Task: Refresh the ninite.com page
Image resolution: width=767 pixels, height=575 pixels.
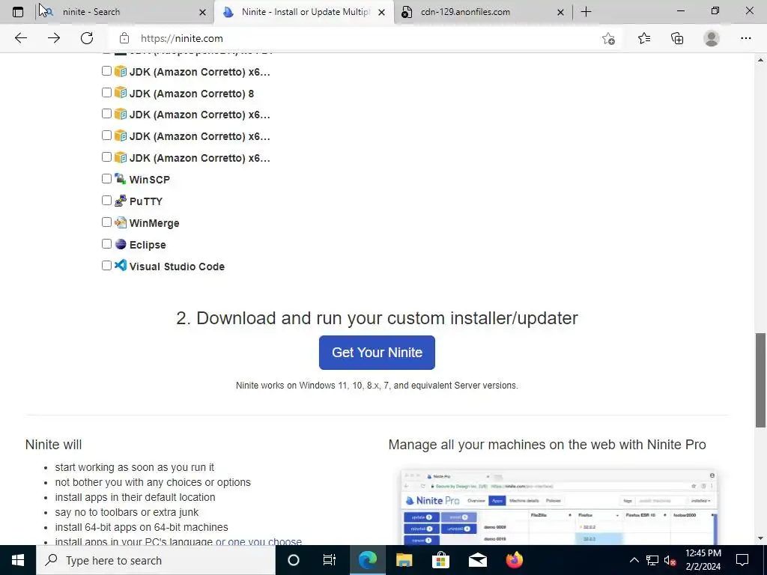Action: click(x=87, y=38)
